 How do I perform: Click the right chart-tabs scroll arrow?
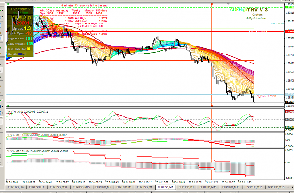tap(293, 187)
